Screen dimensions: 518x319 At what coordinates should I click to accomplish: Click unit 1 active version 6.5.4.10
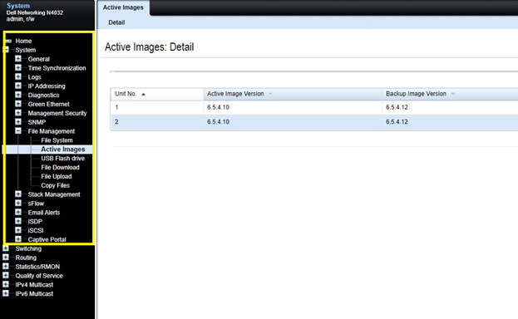(218, 107)
